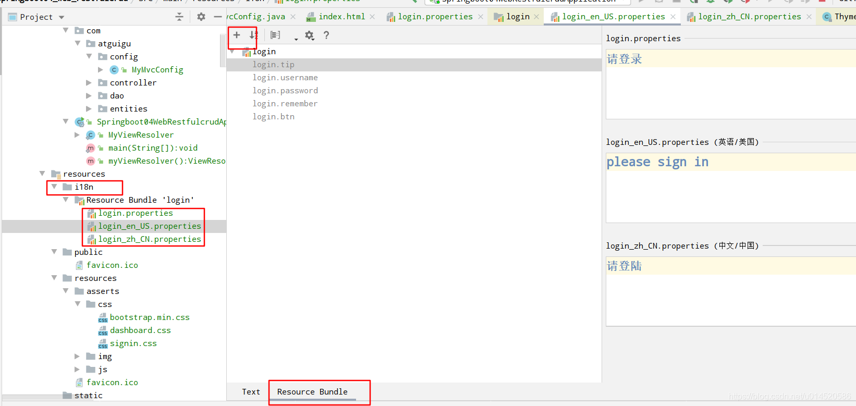Click the add new property plus icon
856x406 pixels.
click(x=237, y=35)
